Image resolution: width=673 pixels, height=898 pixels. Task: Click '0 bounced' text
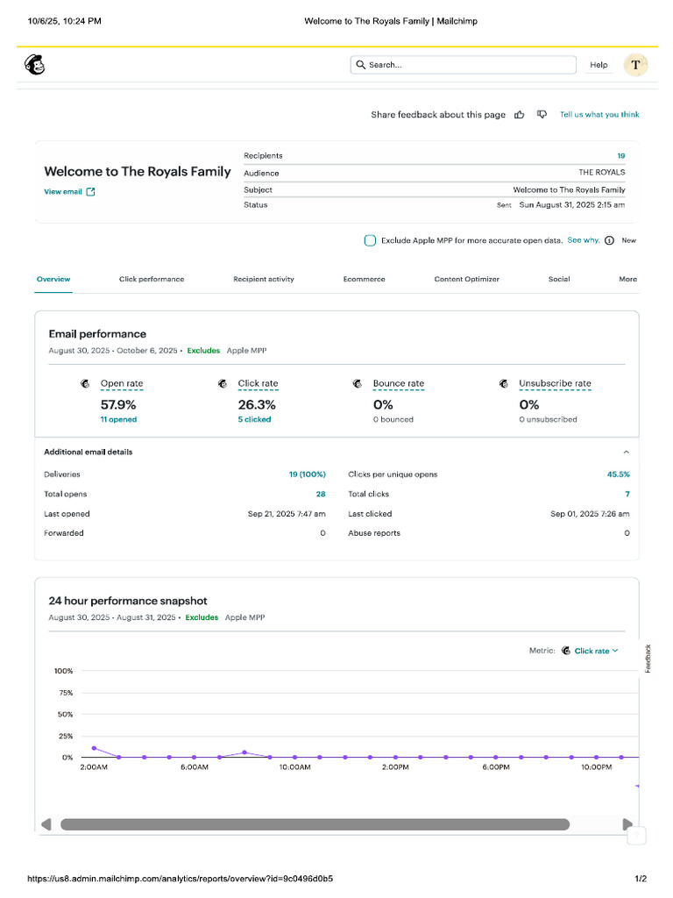(x=393, y=419)
